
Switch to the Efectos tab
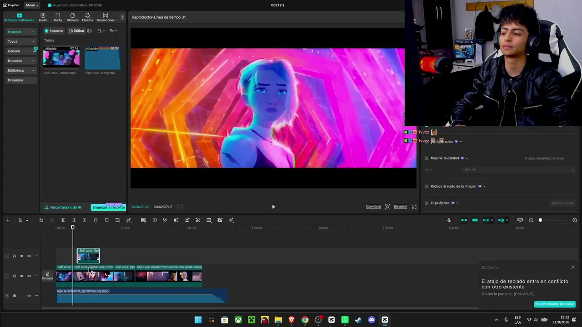pos(87,17)
